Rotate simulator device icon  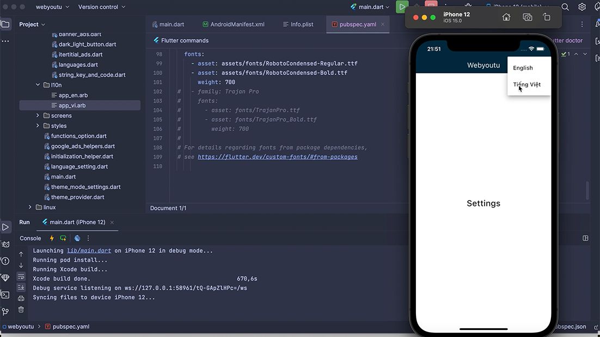tap(547, 17)
